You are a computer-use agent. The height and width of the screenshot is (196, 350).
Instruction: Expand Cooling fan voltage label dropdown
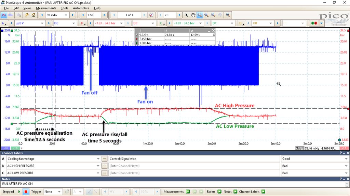click(98, 159)
